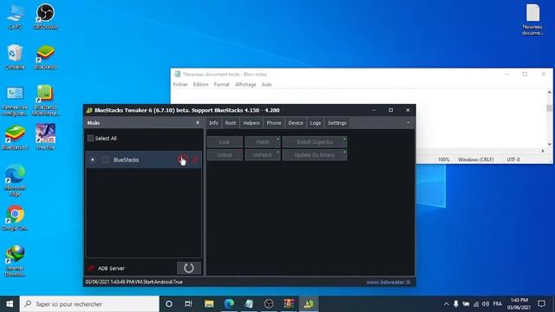This screenshot has width=555, height=312.
Task: Select the Nouveau document desktop file
Action: click(x=532, y=19)
